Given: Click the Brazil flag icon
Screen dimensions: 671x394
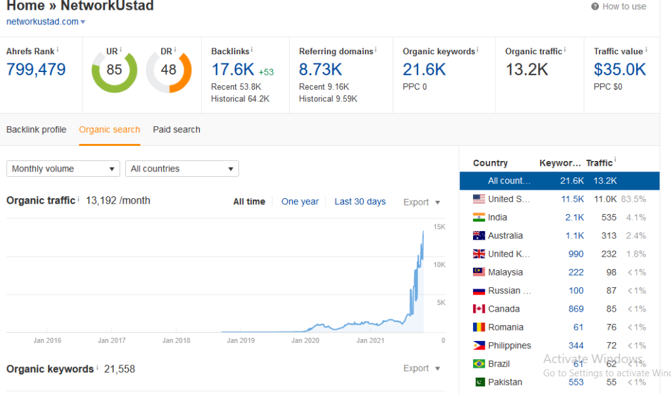Looking at the screenshot, I should [479, 364].
